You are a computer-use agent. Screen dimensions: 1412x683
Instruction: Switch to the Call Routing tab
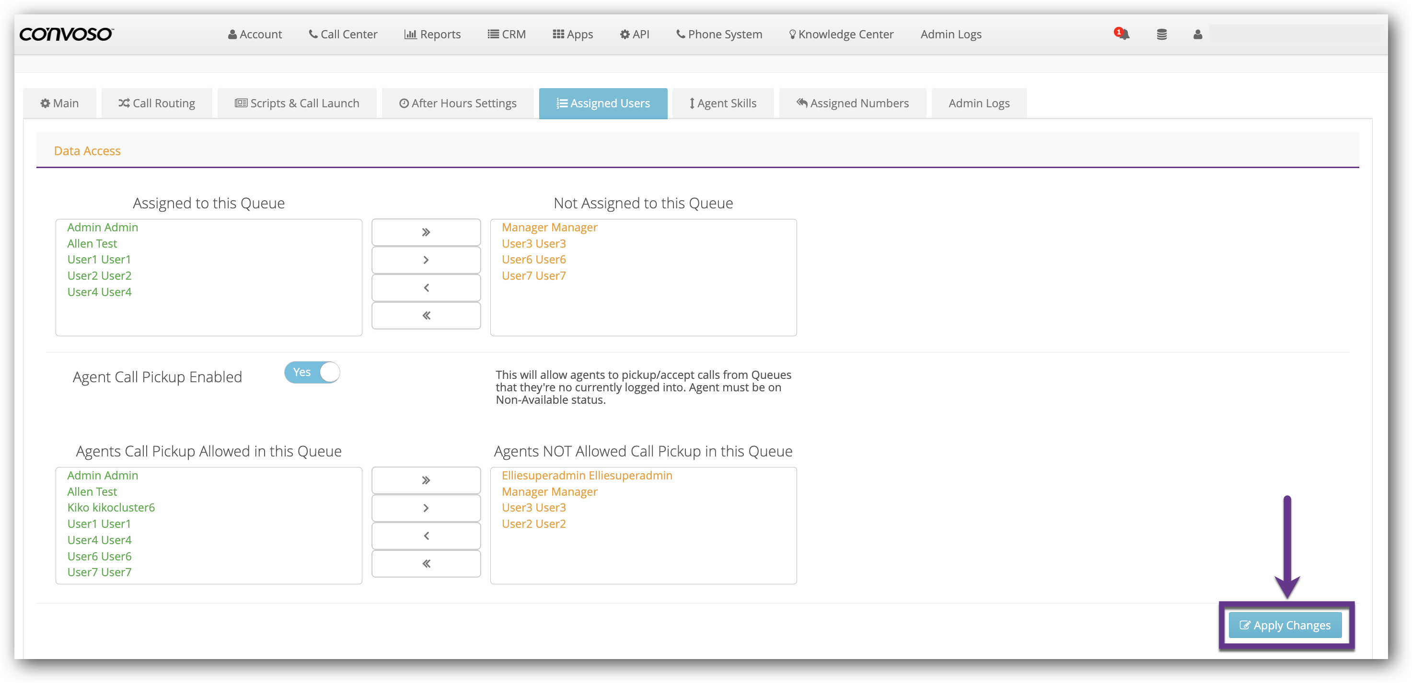[157, 103]
